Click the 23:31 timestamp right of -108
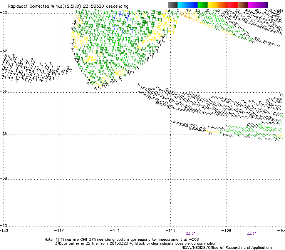This screenshot has width=285, height=250. [251, 233]
